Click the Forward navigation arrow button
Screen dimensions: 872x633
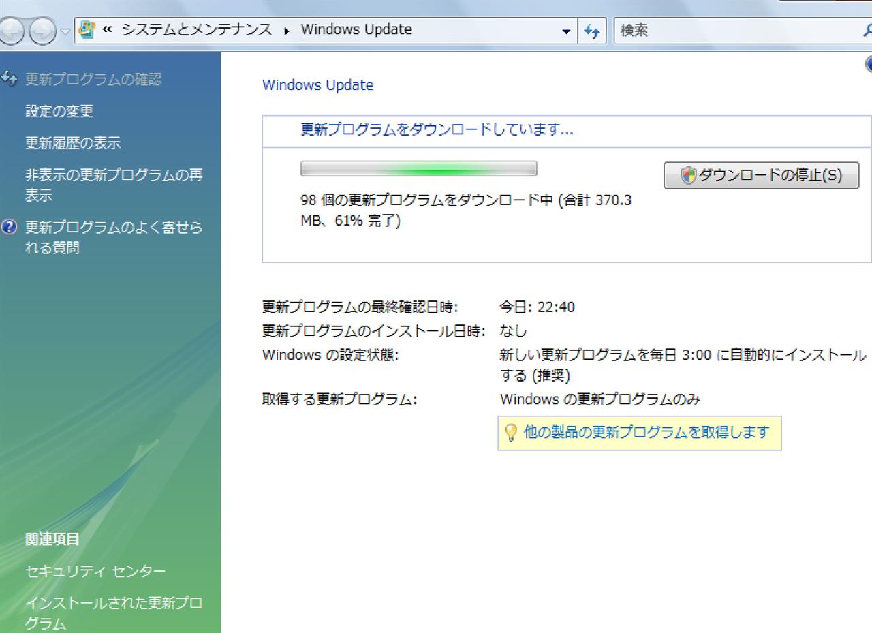click(42, 31)
